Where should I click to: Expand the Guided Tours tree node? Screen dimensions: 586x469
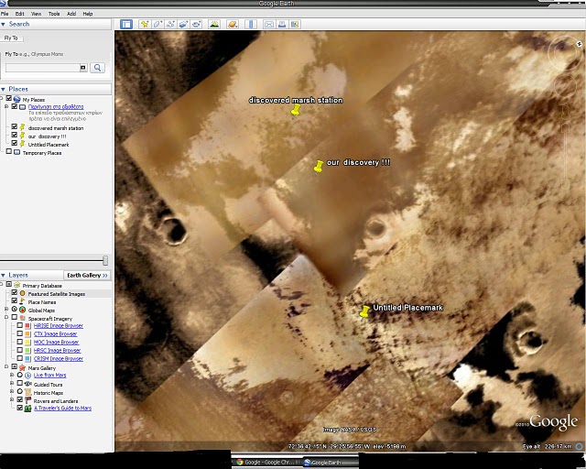click(x=12, y=384)
